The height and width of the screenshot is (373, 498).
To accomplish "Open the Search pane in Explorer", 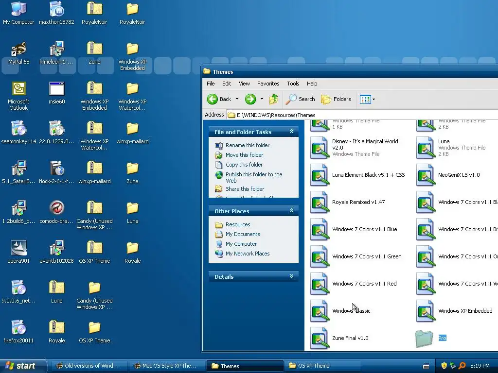I will [300, 99].
